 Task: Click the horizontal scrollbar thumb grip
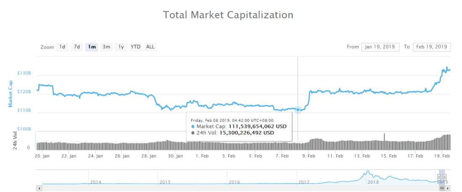(442, 187)
